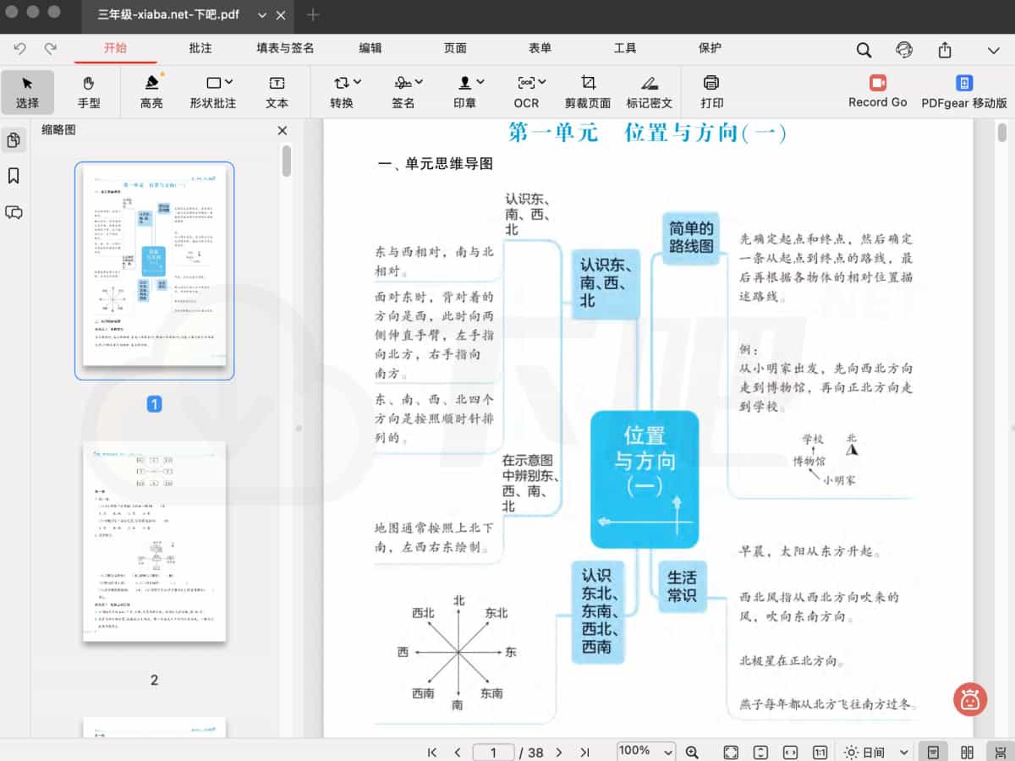Image resolution: width=1015 pixels, height=761 pixels.
Task: Close the thumbnail (缩略图) panel
Action: click(283, 130)
